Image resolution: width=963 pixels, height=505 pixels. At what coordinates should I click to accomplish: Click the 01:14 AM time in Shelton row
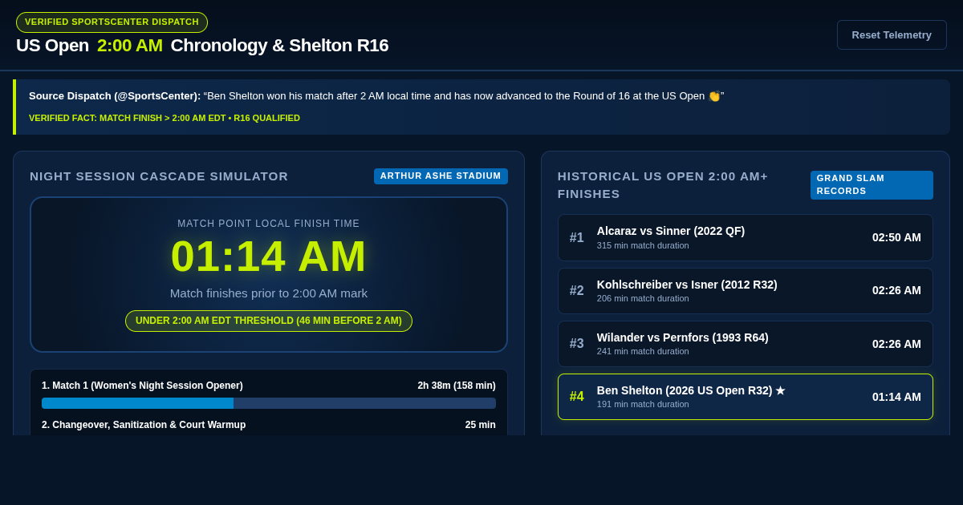tap(896, 397)
